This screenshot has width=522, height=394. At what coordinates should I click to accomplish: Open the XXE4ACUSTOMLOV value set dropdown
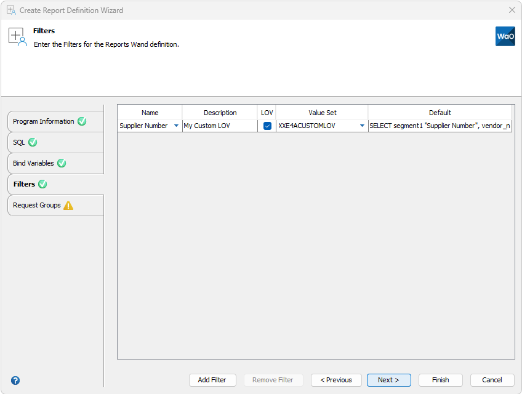click(x=361, y=126)
